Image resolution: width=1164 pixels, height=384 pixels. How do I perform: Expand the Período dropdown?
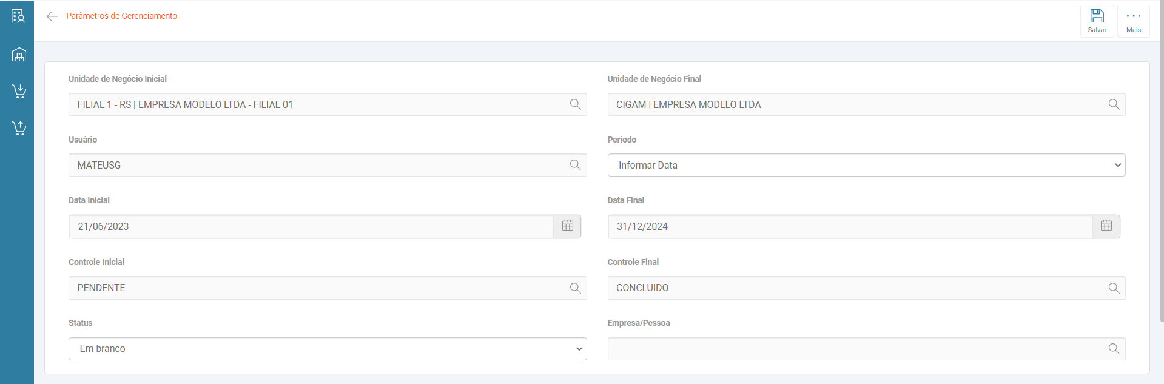click(x=866, y=165)
